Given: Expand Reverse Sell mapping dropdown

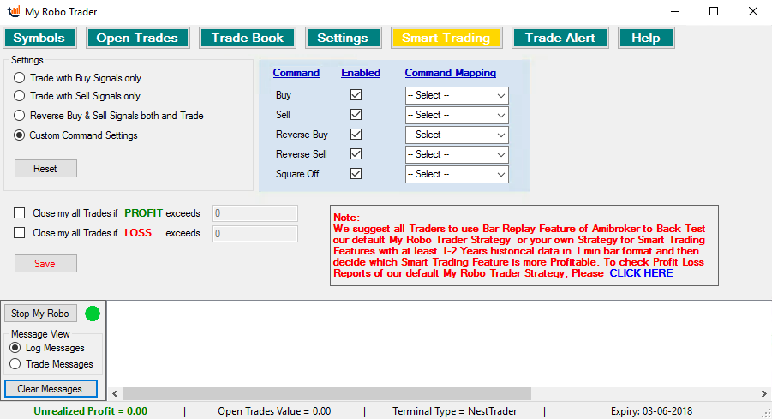Looking at the screenshot, I should coord(457,154).
